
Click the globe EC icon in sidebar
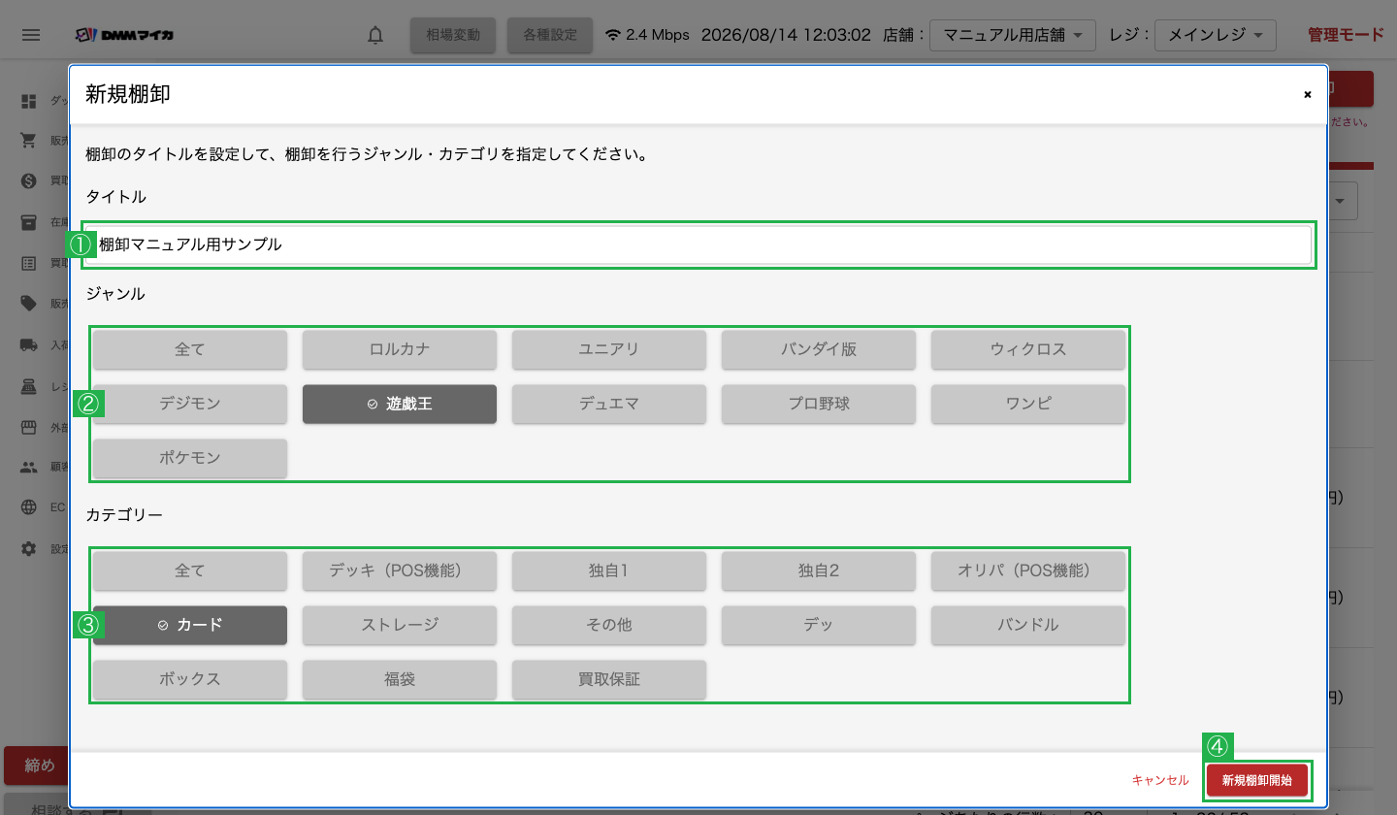[x=29, y=507]
